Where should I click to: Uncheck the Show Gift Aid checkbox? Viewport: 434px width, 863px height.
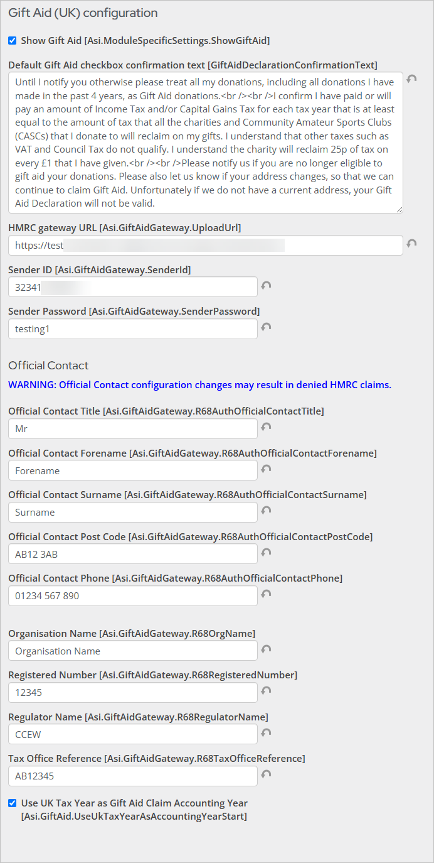point(13,41)
